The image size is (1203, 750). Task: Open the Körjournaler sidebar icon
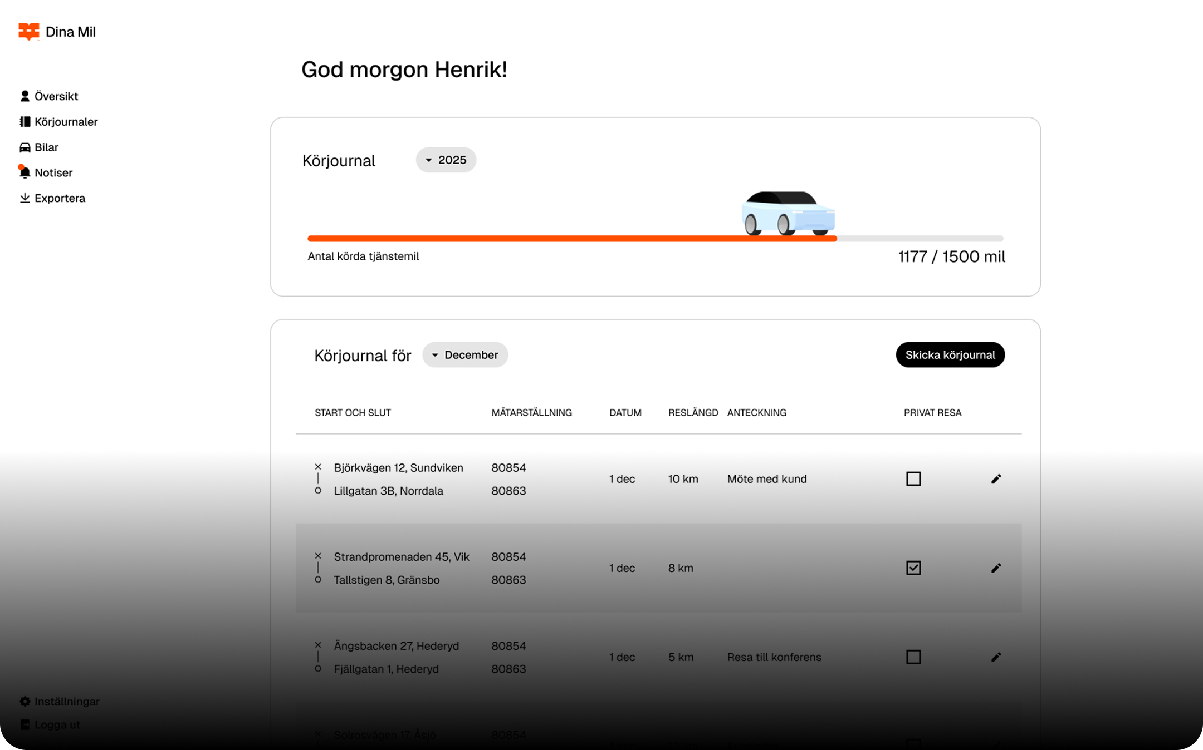[x=26, y=121]
